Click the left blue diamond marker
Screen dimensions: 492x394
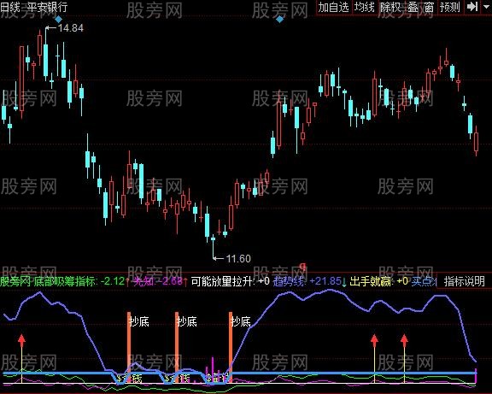click(59, 20)
